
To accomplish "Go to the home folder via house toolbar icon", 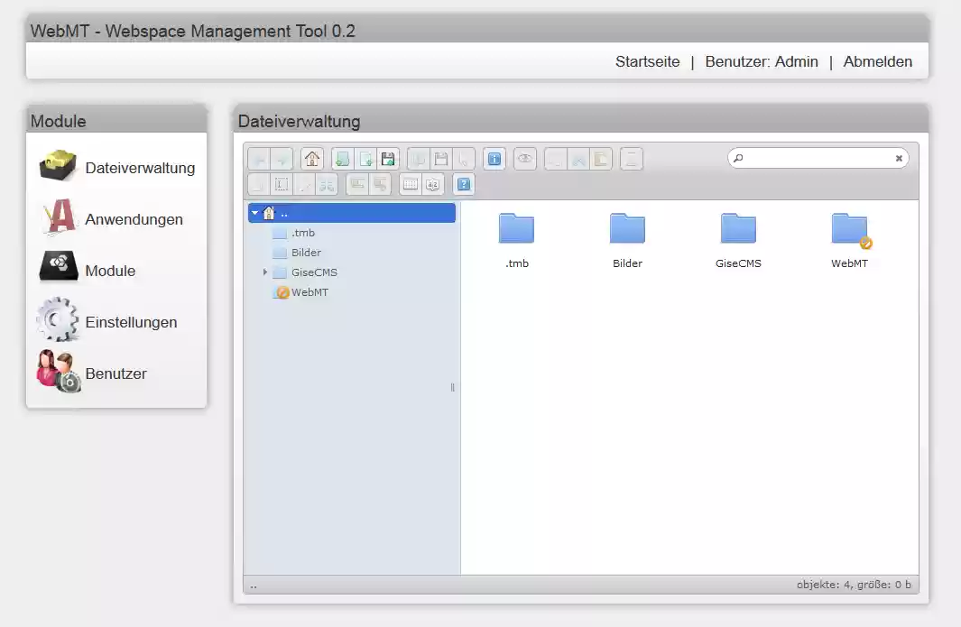I will pos(312,160).
